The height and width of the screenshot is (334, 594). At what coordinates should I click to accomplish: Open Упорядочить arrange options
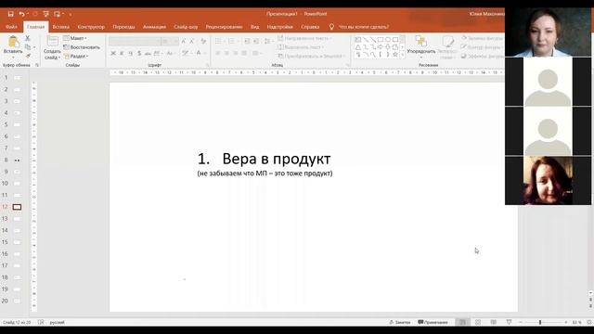click(420, 47)
